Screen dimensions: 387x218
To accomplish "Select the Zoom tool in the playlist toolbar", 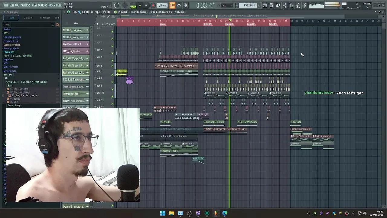I will coord(105,12).
